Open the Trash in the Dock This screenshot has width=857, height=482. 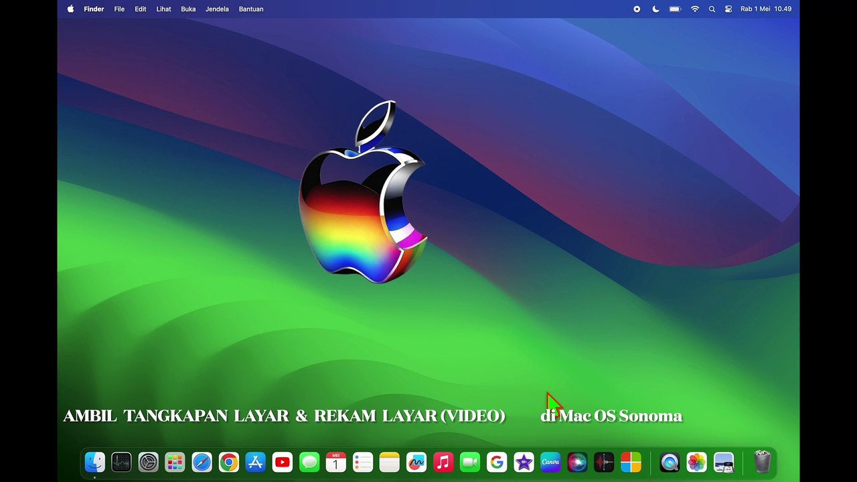pos(763,462)
